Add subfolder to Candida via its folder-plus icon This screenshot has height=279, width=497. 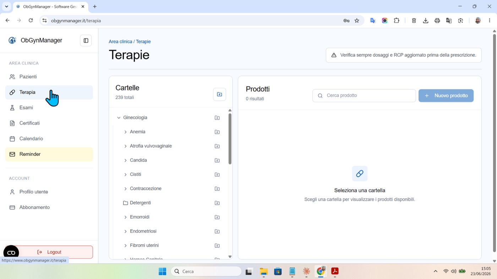click(217, 160)
